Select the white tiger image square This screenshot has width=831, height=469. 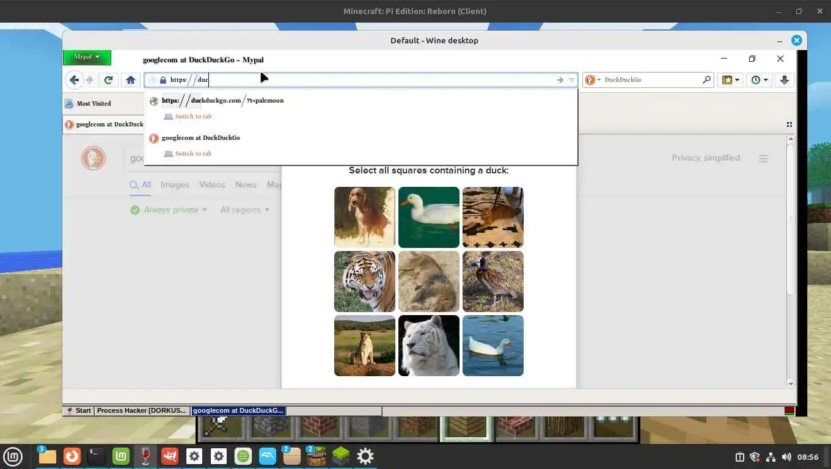point(429,346)
